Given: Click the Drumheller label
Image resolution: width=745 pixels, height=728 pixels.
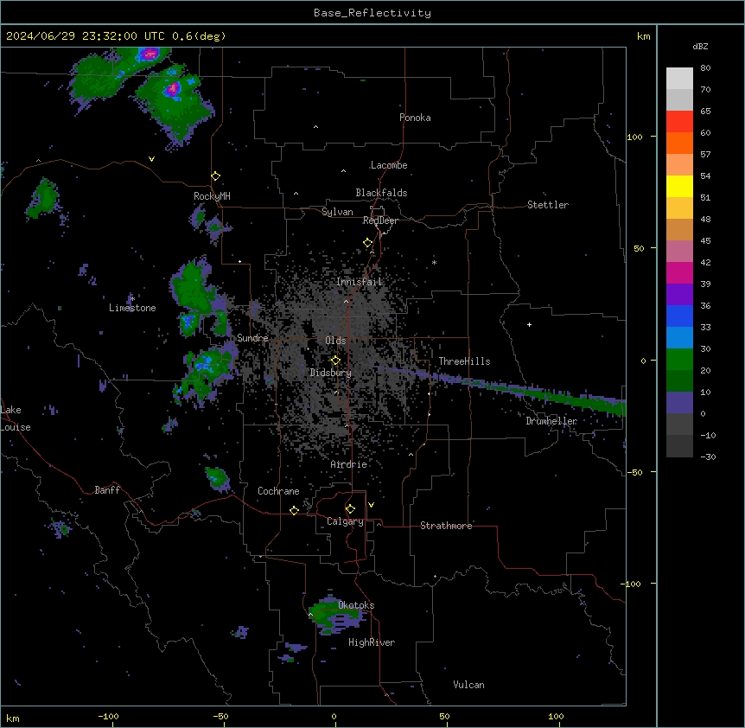Looking at the screenshot, I should [x=551, y=421].
